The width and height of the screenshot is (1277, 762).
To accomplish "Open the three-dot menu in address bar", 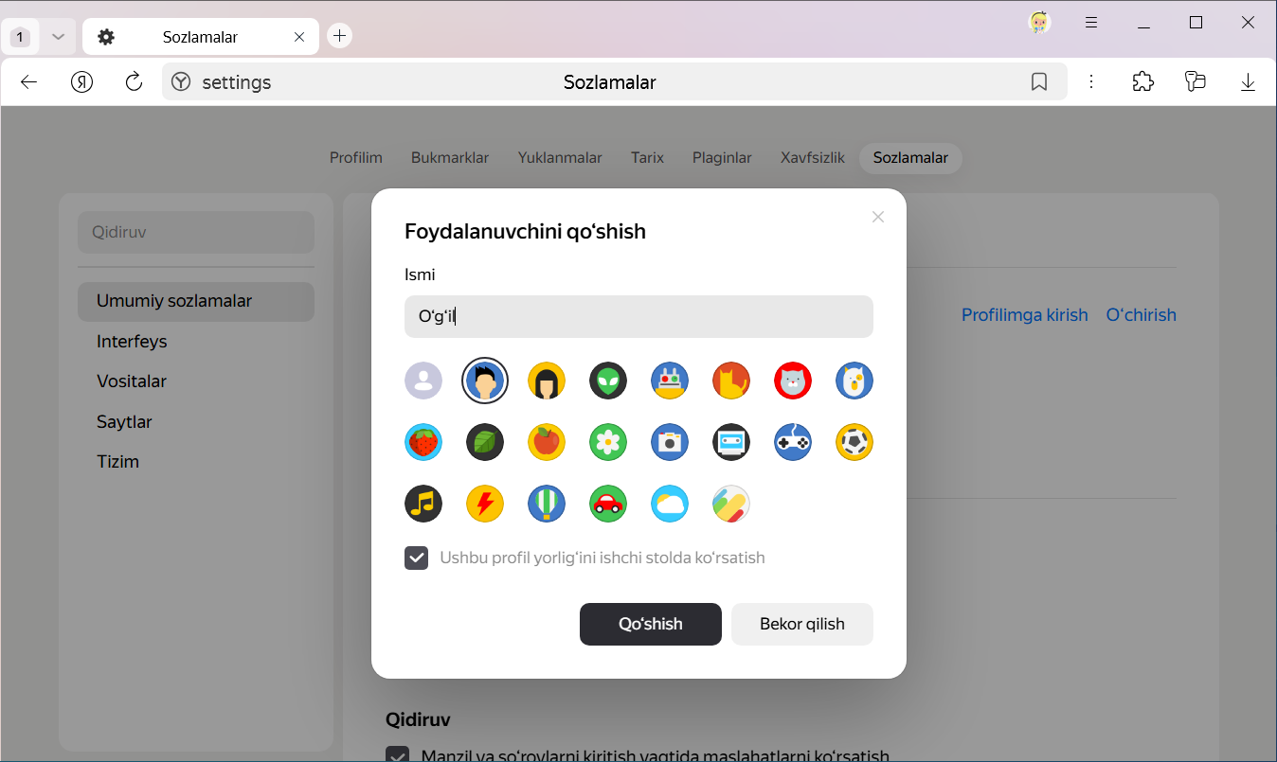I will pos(1091,82).
